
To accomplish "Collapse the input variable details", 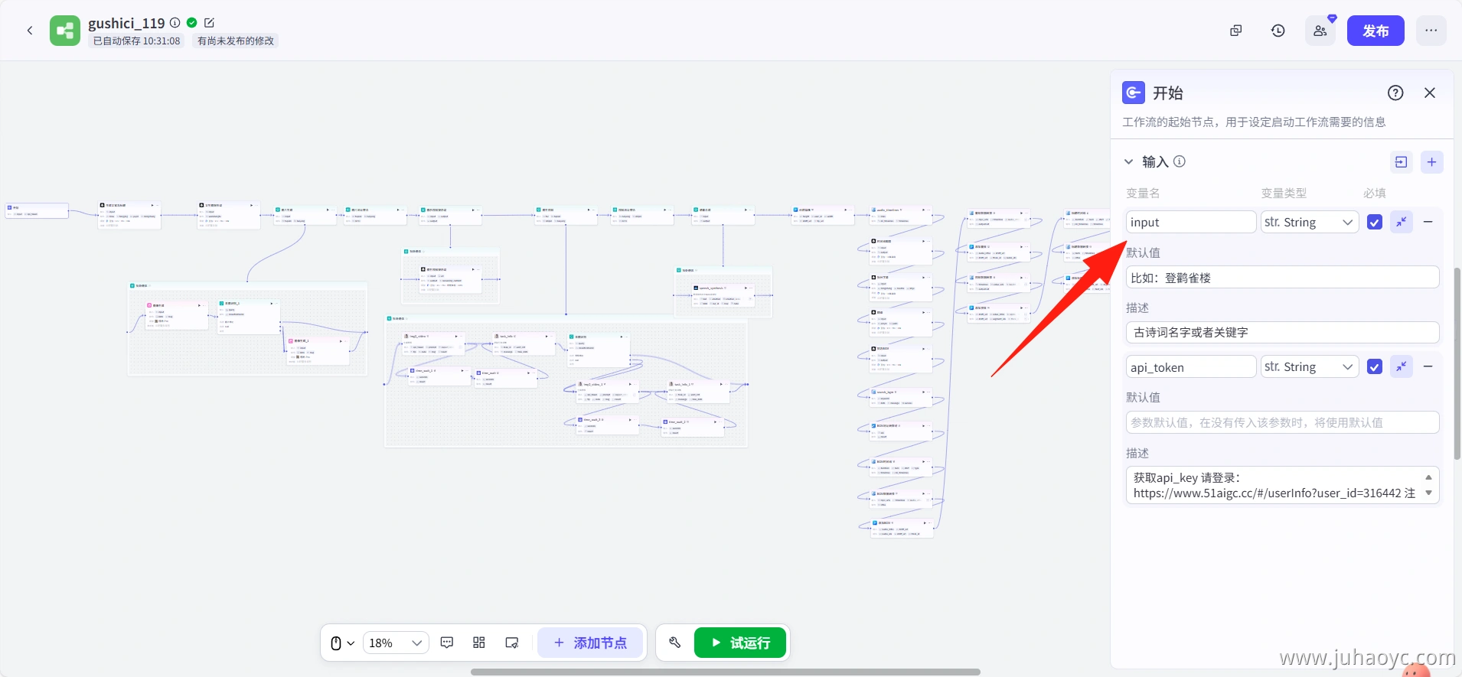I will 1402,222.
